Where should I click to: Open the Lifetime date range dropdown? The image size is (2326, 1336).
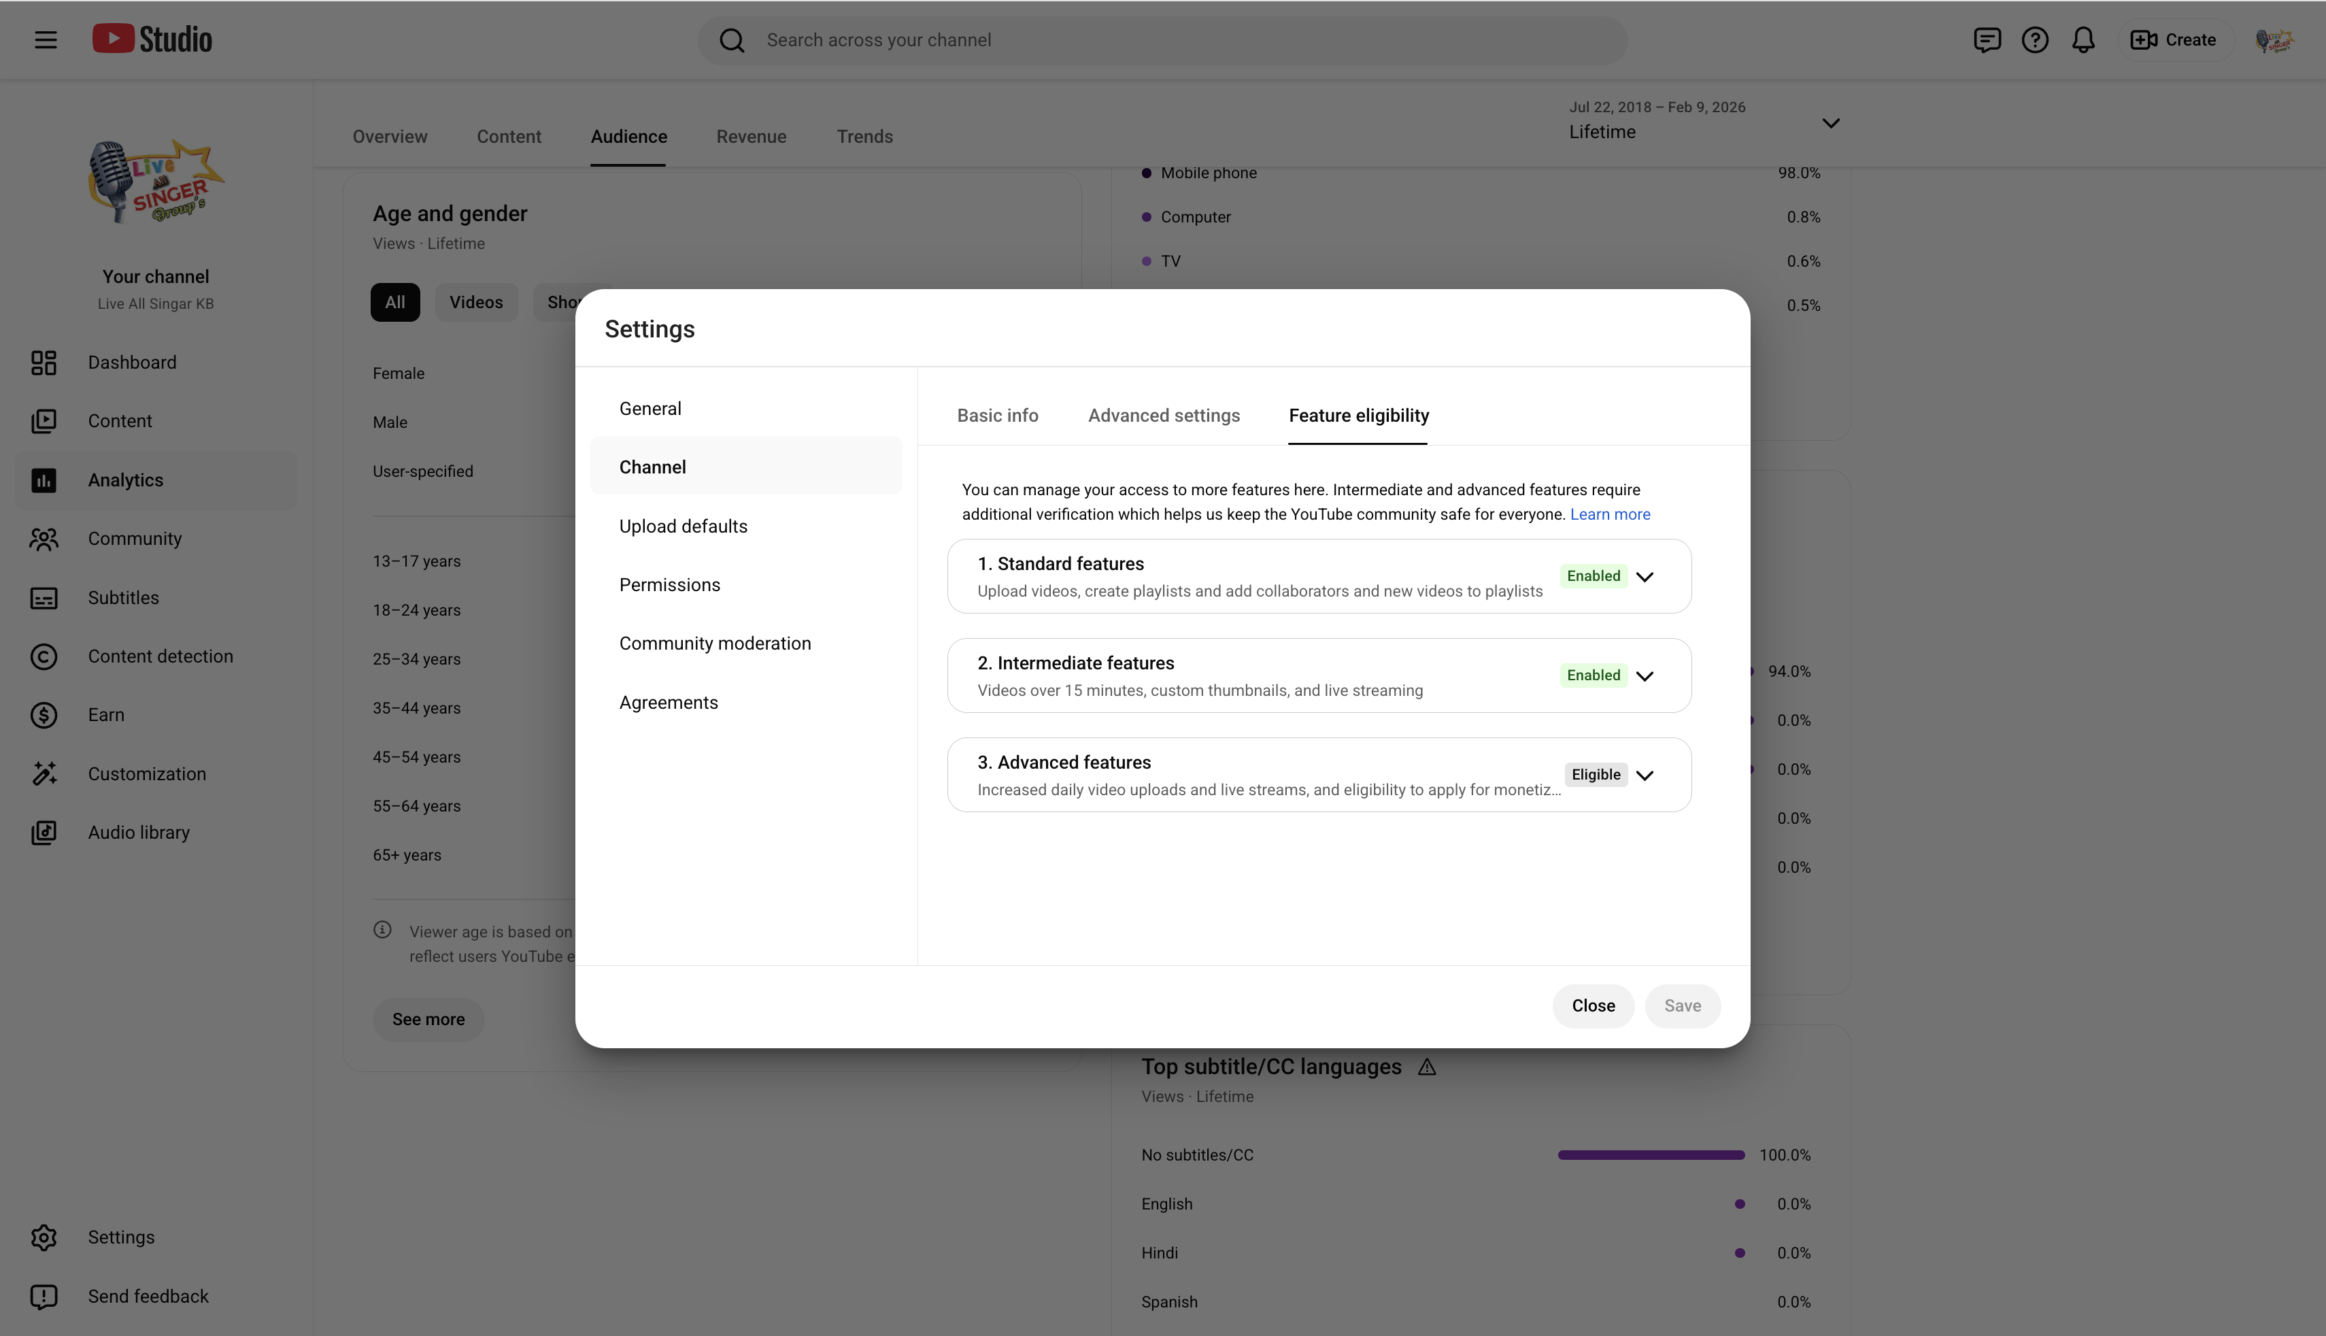tap(1704, 121)
